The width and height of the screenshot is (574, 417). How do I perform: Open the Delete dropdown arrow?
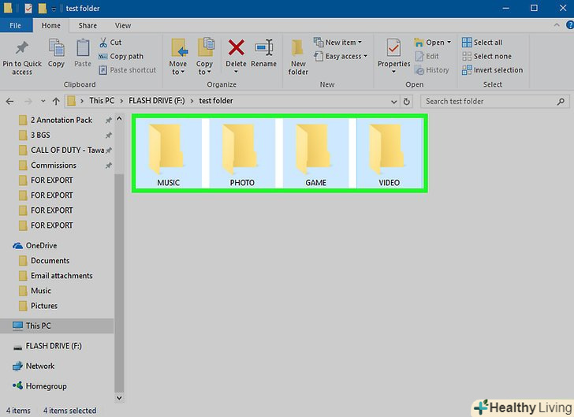[236, 72]
